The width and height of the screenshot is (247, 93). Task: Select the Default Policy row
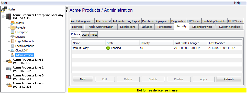(157, 48)
